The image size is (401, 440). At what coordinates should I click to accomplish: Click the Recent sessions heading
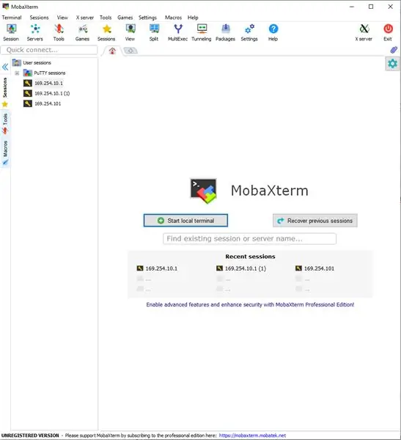tap(250, 256)
